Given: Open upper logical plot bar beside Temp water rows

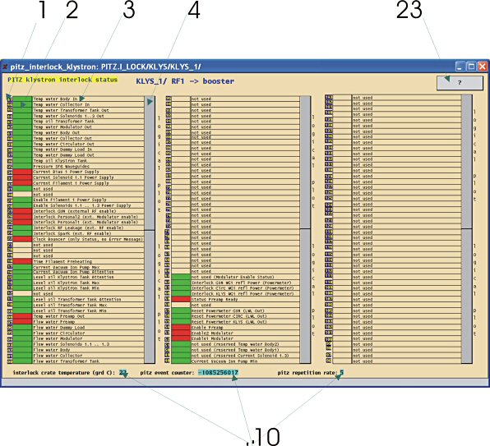Looking at the screenshot, I should [150, 163].
